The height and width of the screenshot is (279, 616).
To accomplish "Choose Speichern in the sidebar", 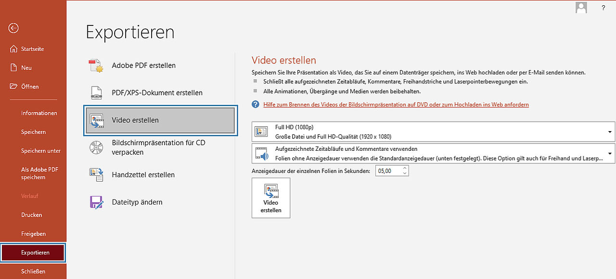I will tap(33, 132).
